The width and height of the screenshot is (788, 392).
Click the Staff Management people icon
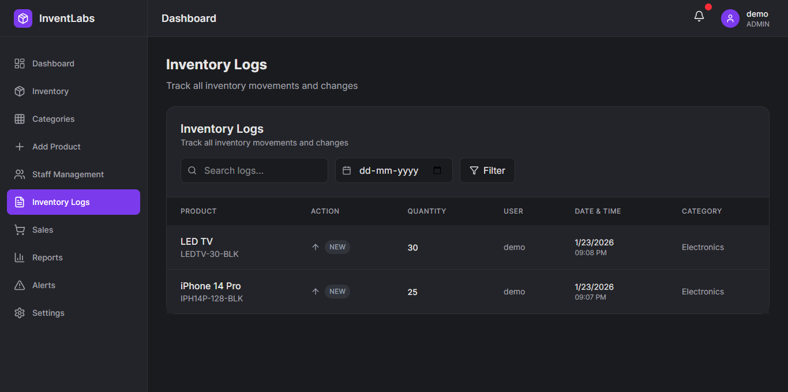point(20,174)
